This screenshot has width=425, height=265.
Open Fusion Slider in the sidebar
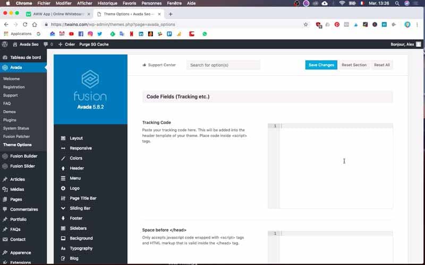pos(23,166)
